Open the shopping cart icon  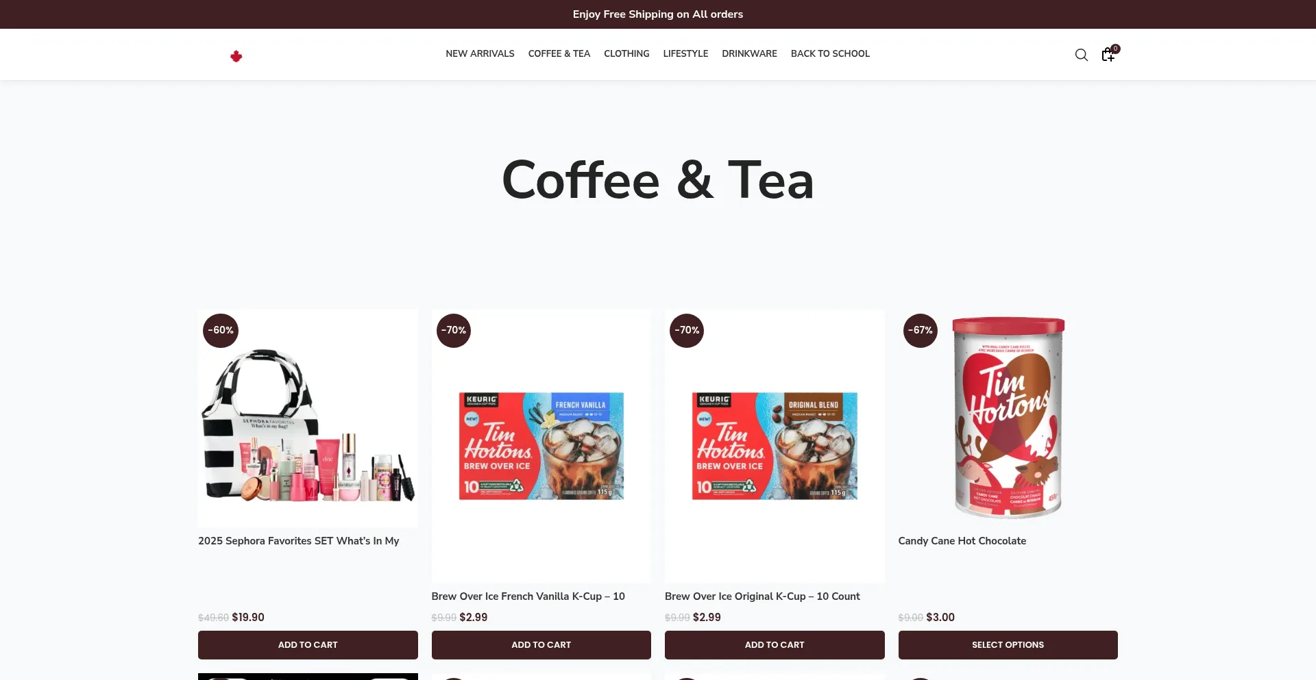[x=1109, y=54]
